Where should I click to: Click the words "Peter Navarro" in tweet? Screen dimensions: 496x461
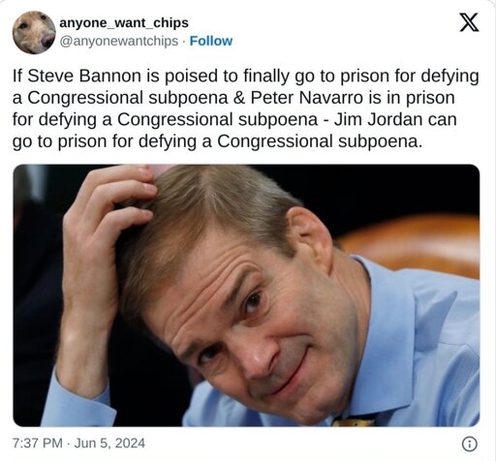coord(306,98)
